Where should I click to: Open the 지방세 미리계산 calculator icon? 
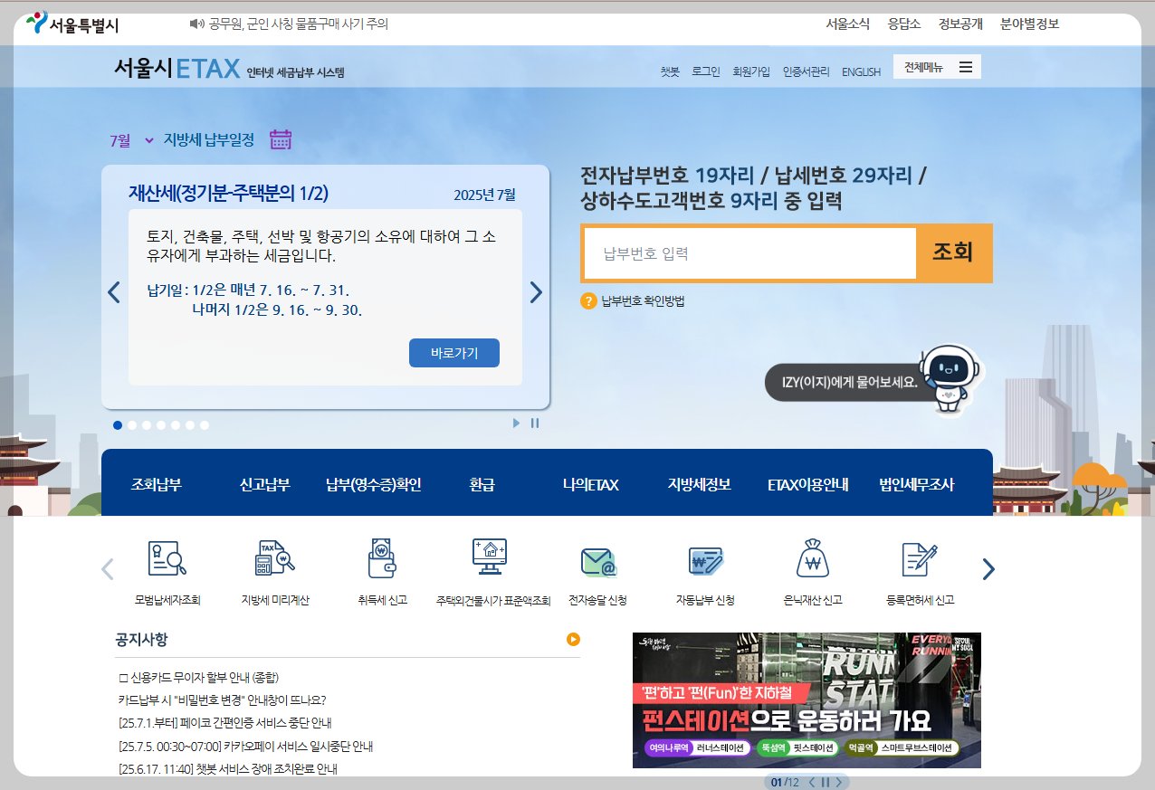click(275, 559)
